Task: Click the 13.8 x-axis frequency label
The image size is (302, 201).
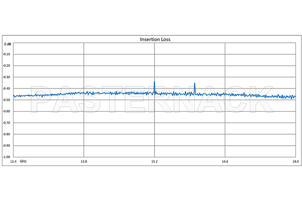Action: [84, 162]
